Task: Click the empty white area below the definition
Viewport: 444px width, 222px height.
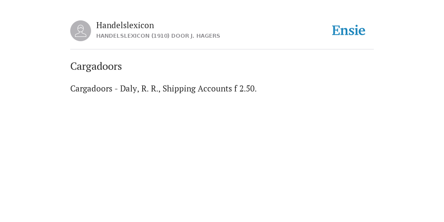Action: (222, 156)
